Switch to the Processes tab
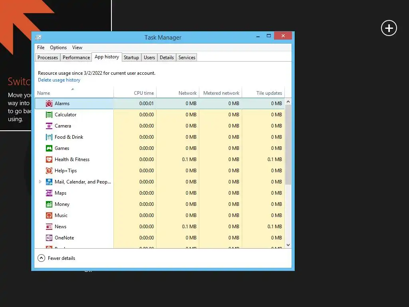This screenshot has height=307, width=409. pyautogui.click(x=48, y=58)
